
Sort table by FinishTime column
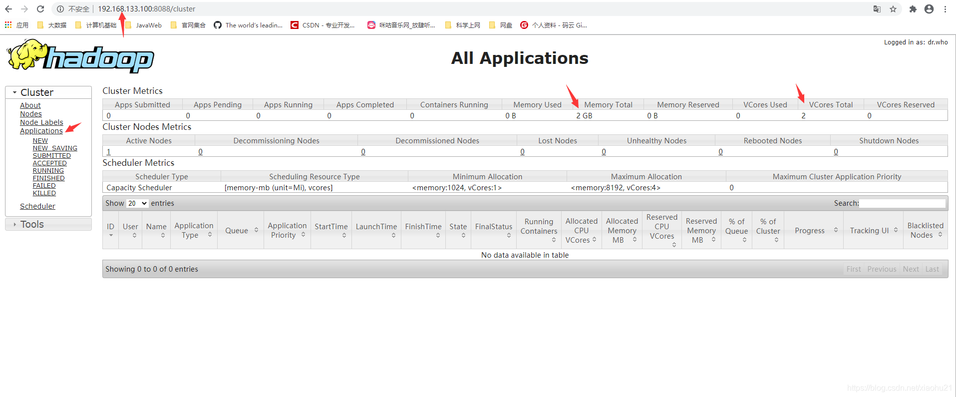click(423, 230)
